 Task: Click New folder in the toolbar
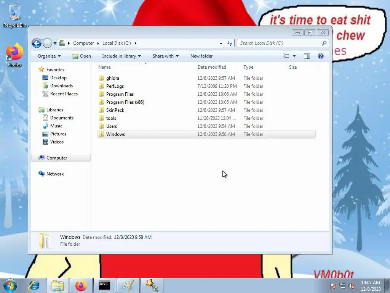(201, 56)
